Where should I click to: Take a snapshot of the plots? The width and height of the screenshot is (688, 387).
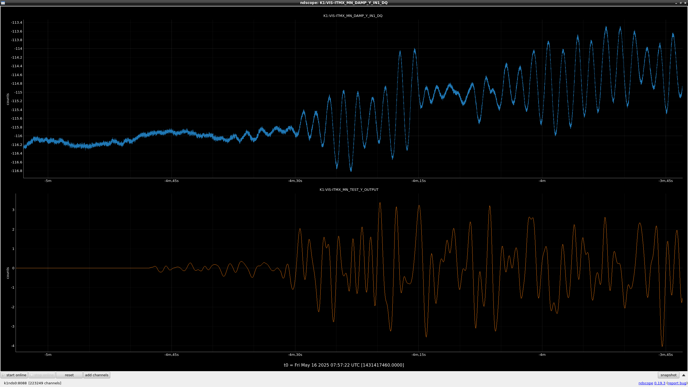[668, 375]
